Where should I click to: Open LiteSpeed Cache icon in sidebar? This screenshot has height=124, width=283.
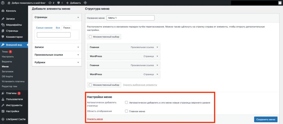pos(3,119)
